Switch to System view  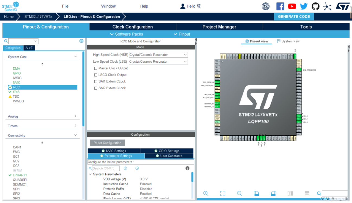pyautogui.click(x=288, y=41)
